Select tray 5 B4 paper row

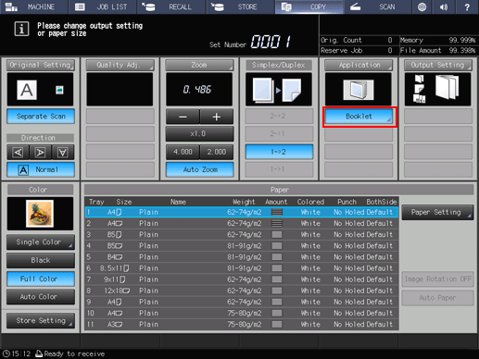242,257
